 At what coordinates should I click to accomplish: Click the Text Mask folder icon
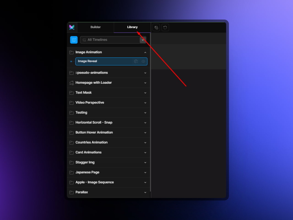71,93
